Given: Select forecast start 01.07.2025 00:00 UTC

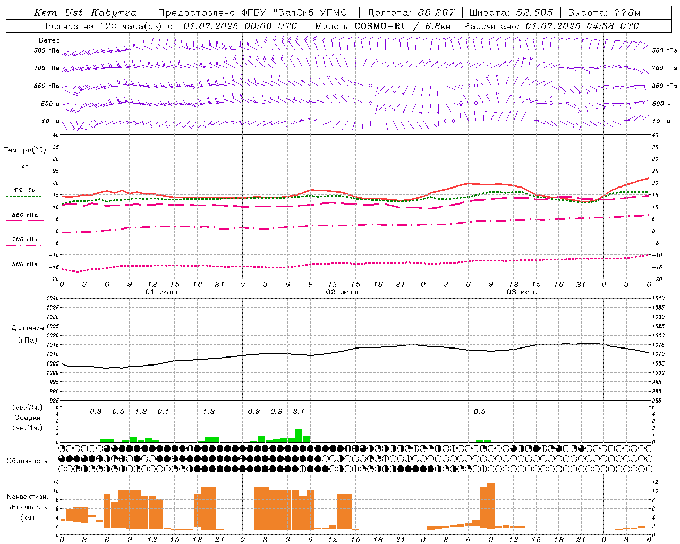Looking at the screenshot, I should pyautogui.click(x=240, y=26).
